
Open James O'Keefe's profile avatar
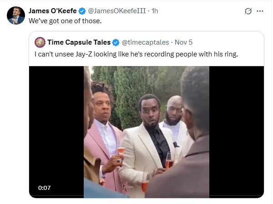pos(16,16)
